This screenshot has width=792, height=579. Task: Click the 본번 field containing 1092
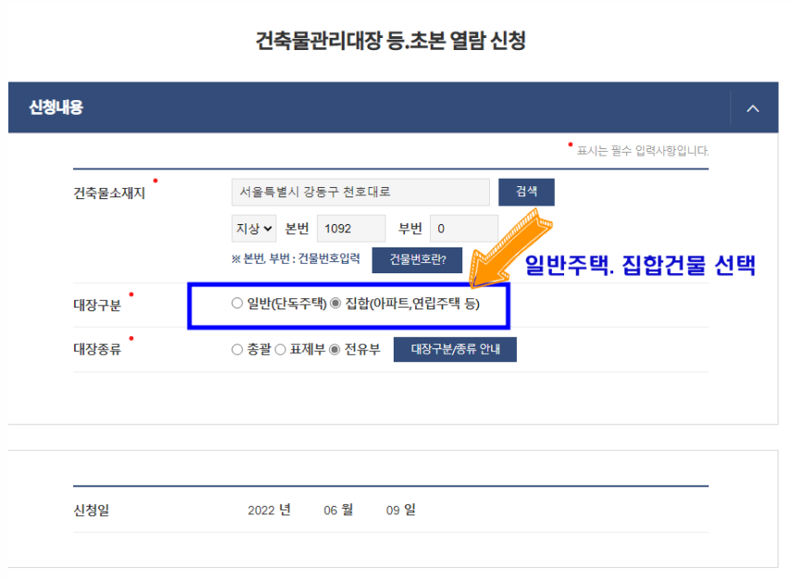[351, 228]
